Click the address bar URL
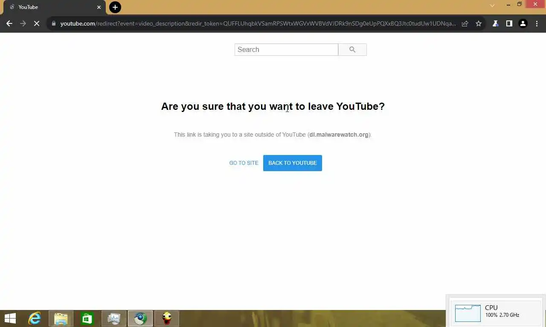This screenshot has height=327, width=546. point(258,24)
